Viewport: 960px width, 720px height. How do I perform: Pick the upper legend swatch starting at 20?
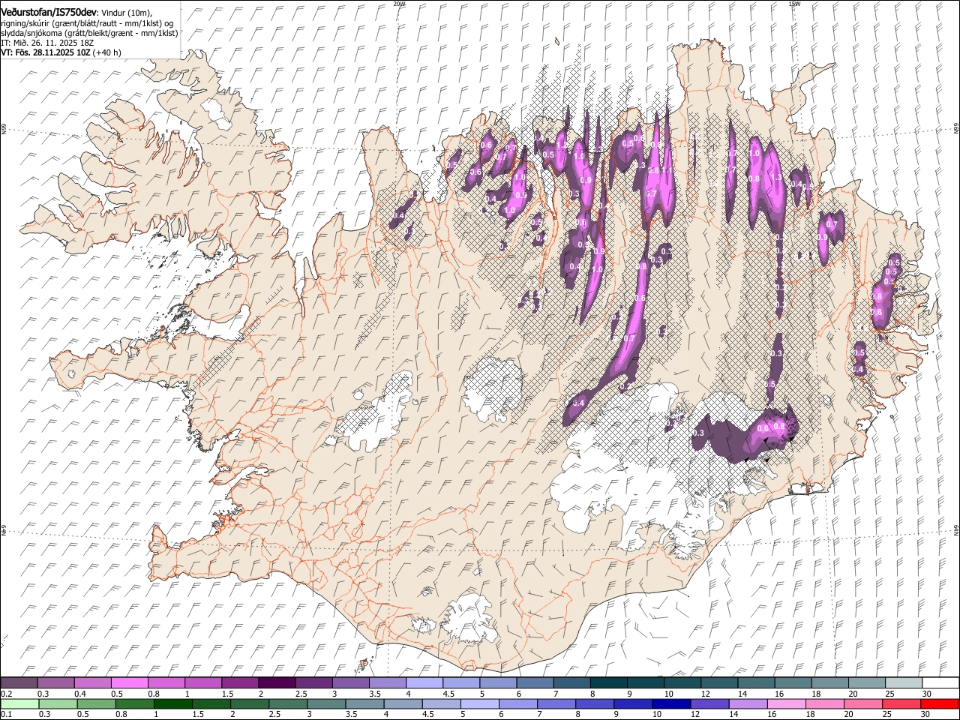866,682
